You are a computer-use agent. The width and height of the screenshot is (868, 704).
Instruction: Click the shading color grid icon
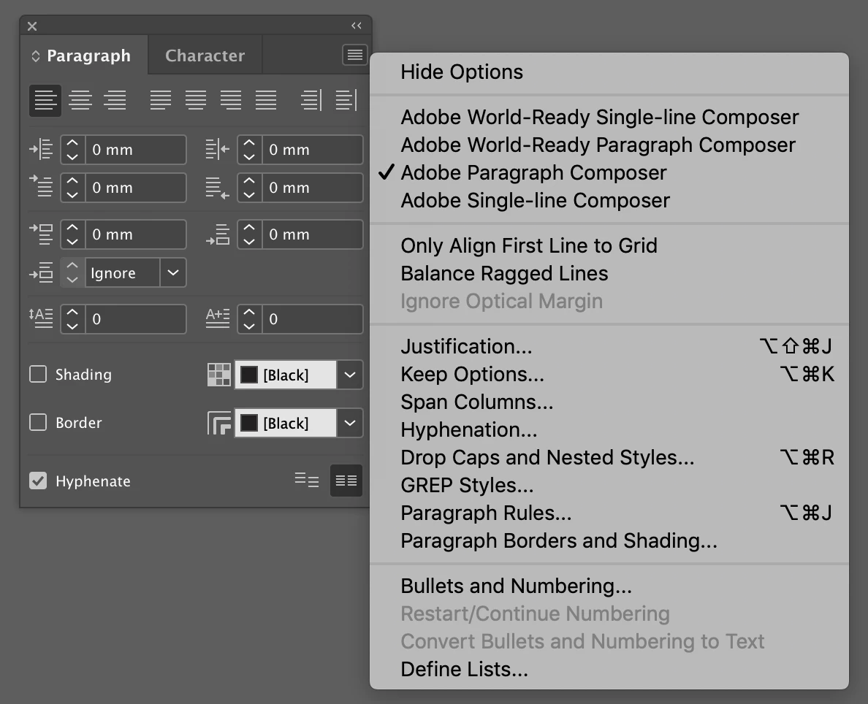tap(219, 375)
